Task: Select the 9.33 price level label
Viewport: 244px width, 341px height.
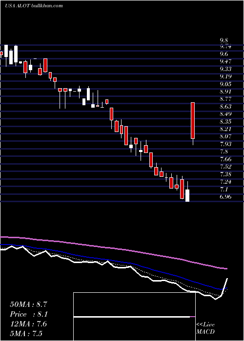Action: (x=225, y=69)
